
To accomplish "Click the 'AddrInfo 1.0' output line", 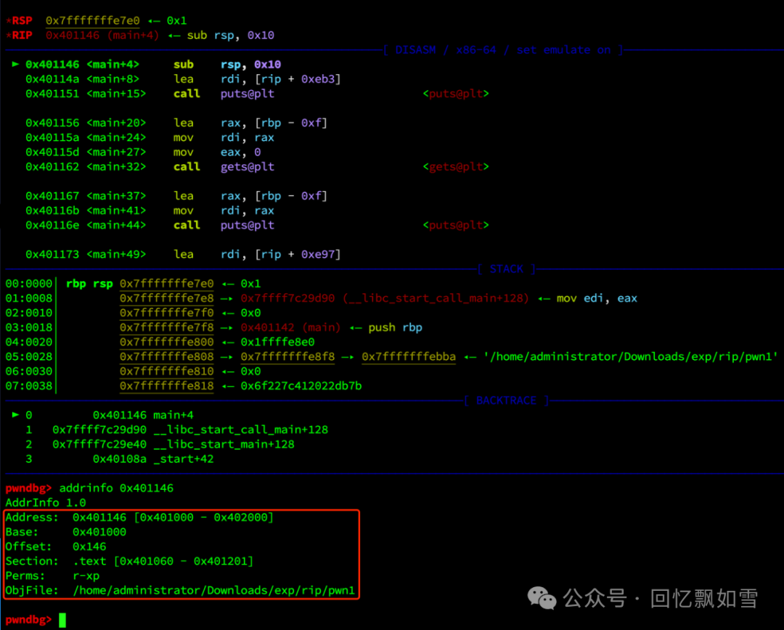I will (46, 502).
